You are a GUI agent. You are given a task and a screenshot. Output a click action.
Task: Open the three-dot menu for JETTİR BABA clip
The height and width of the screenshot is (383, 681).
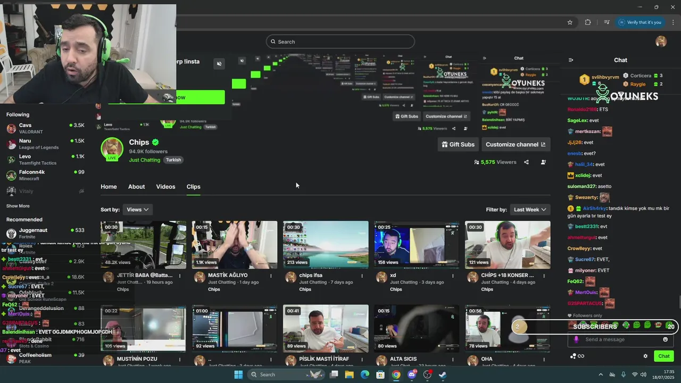pos(180,276)
